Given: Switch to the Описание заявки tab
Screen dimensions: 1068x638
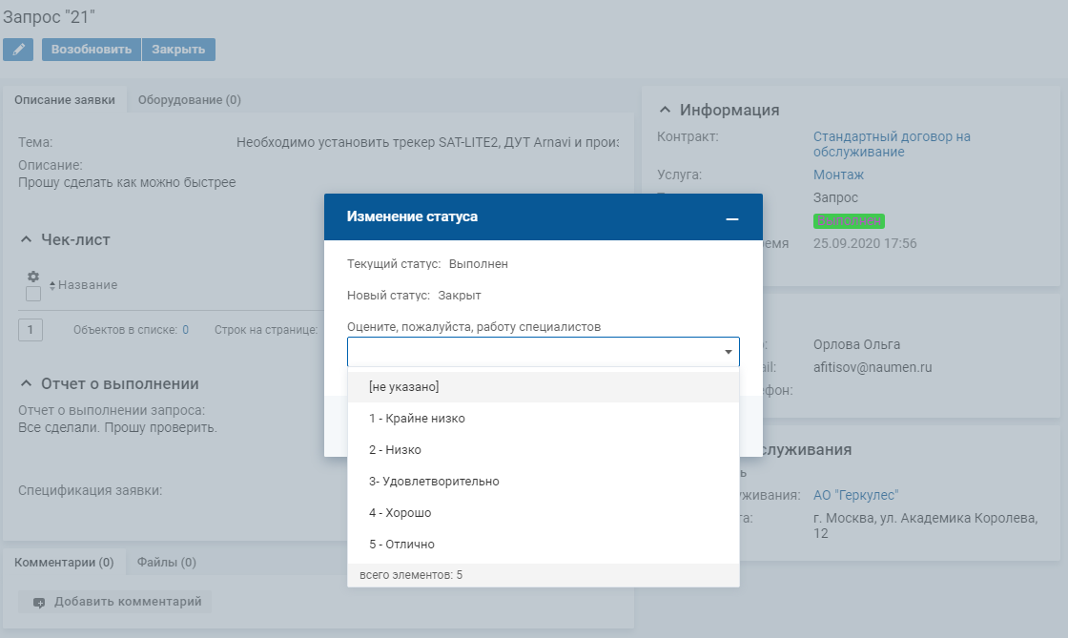Looking at the screenshot, I should 65,100.
